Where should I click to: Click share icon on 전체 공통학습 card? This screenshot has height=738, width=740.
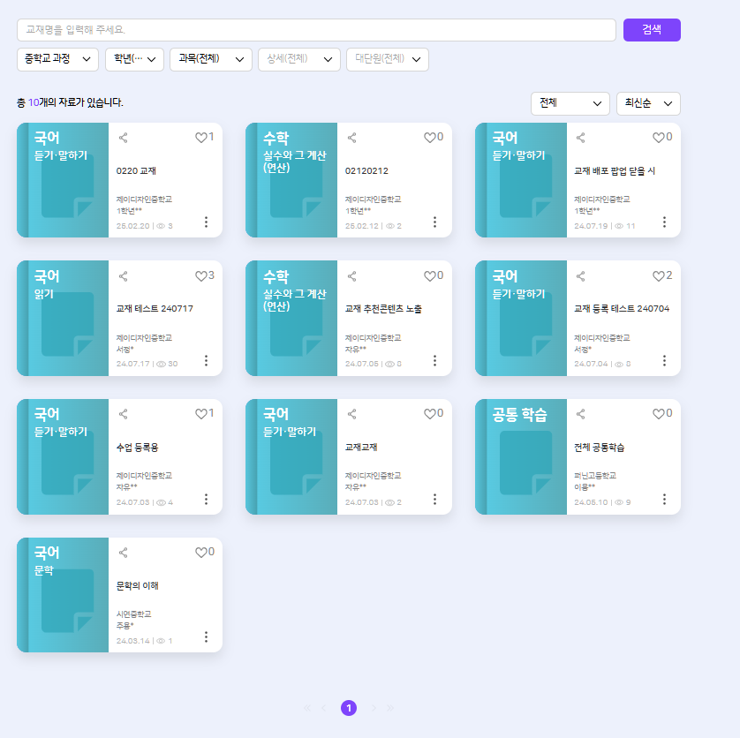581,414
